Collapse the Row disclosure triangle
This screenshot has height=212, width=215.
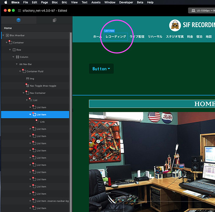pos(10,50)
